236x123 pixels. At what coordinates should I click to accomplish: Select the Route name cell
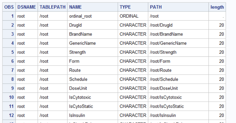[75, 70]
